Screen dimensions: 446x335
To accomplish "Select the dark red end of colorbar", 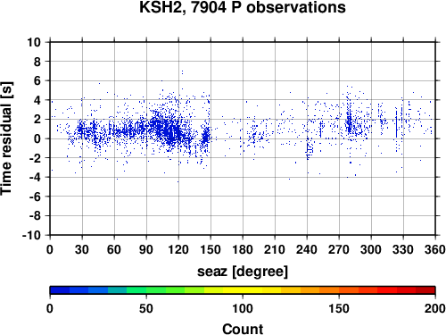I will pyautogui.click(x=425, y=290).
